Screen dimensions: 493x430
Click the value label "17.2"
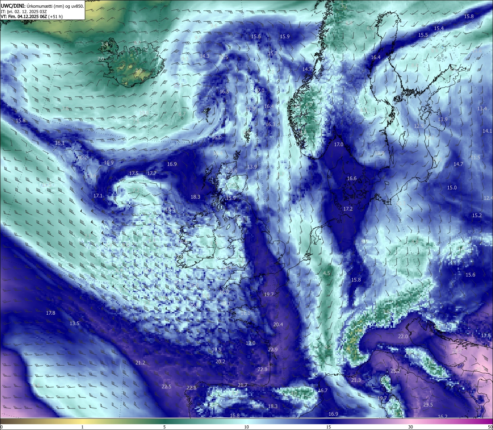(348, 209)
